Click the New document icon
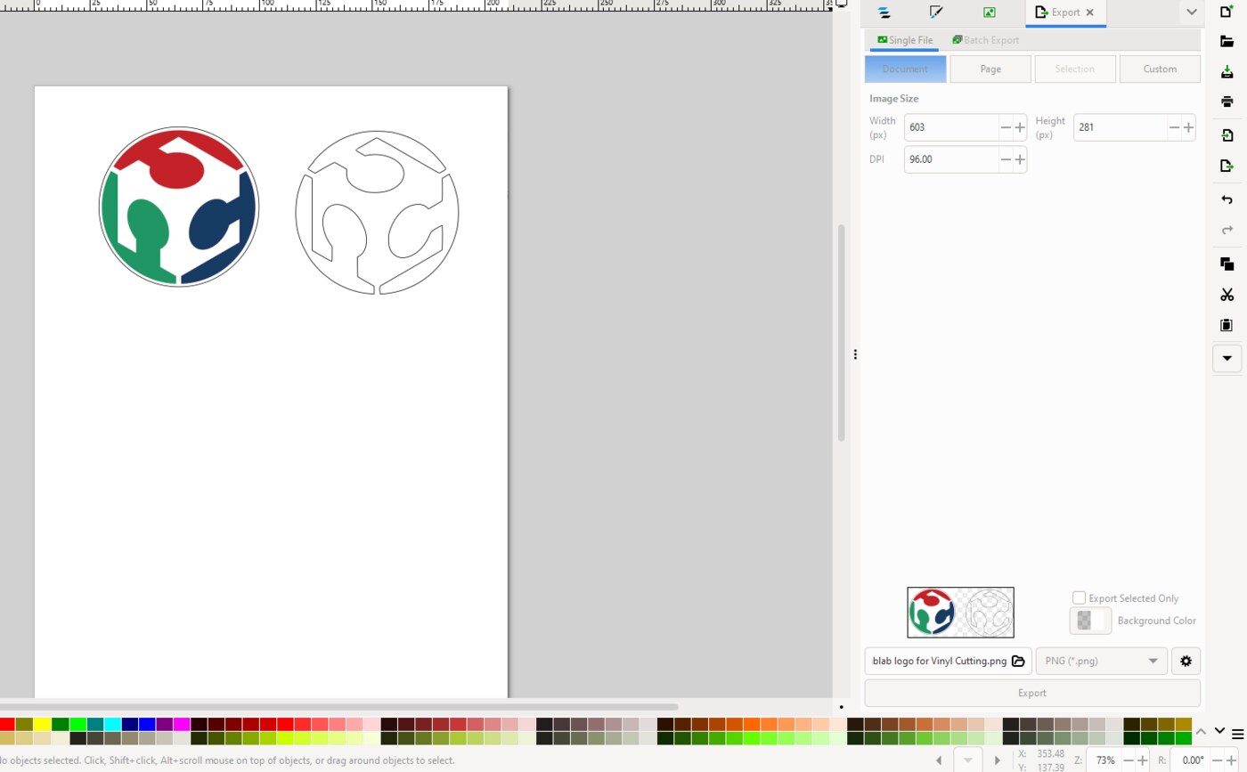The height and width of the screenshot is (772, 1247). [x=1227, y=12]
